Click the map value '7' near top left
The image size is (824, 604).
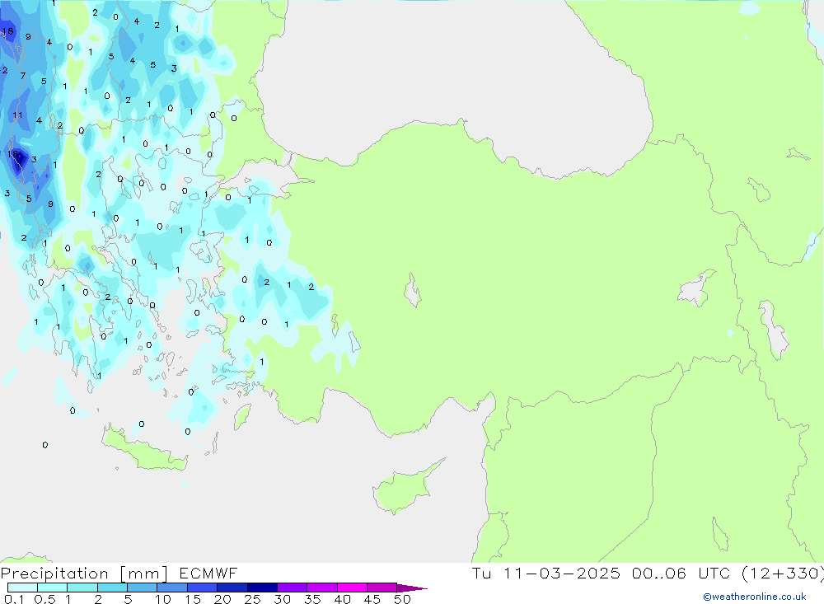coord(22,76)
